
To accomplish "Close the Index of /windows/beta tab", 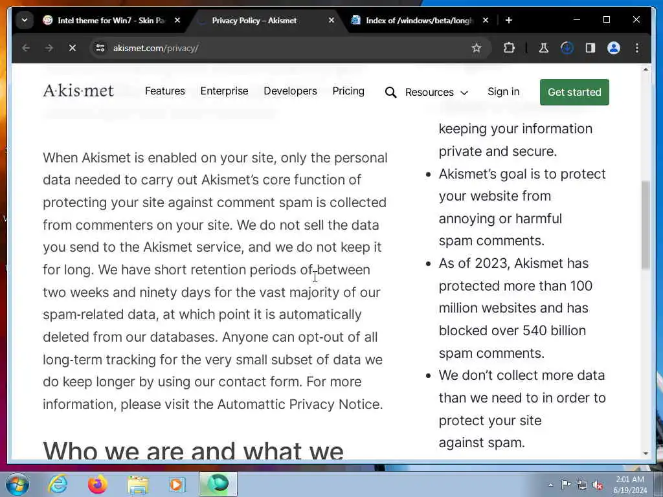I will 486,20.
